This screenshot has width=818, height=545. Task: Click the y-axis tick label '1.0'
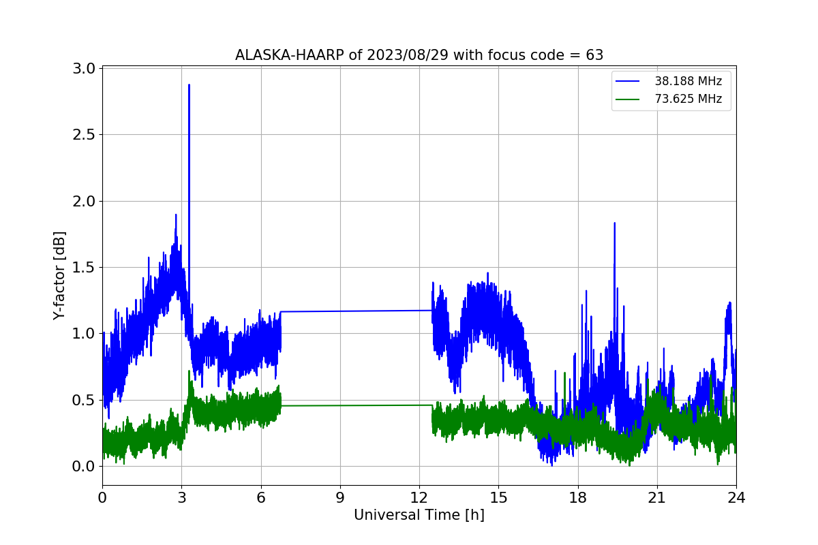[x=84, y=334]
